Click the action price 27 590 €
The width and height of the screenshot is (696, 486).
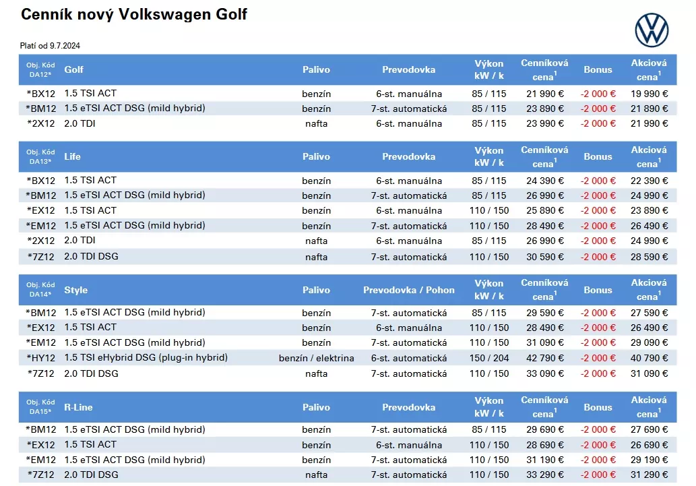click(649, 313)
